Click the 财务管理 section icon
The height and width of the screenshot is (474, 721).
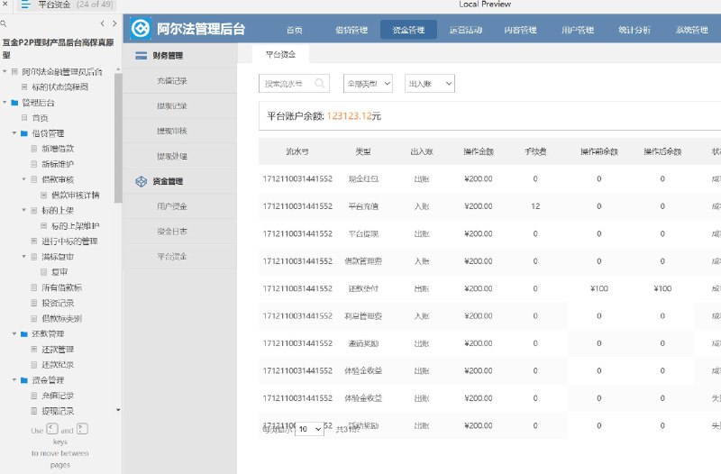pyautogui.click(x=141, y=56)
